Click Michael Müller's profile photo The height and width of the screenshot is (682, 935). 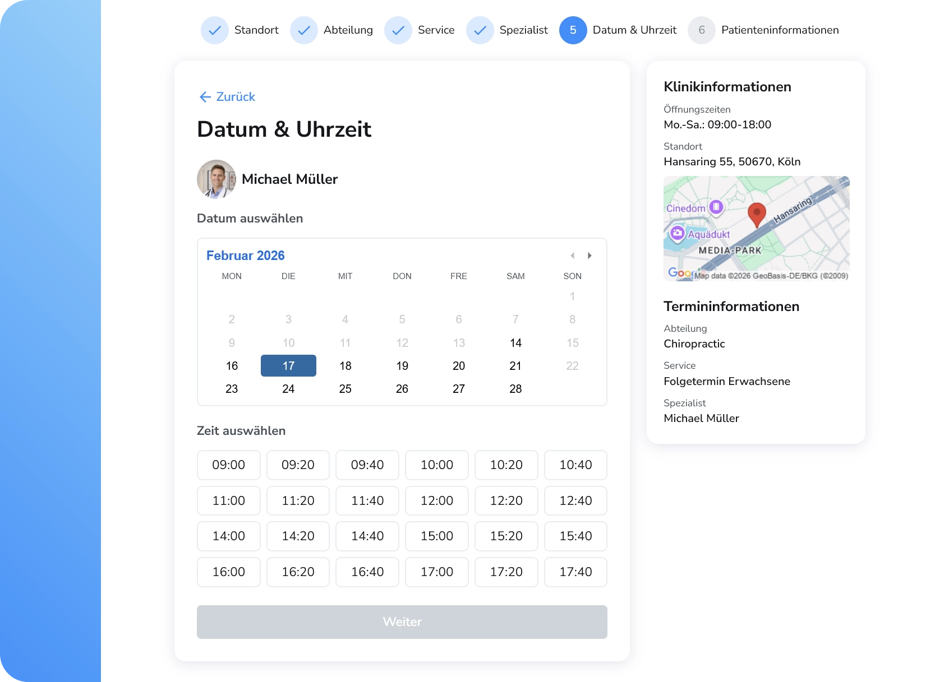tap(216, 179)
